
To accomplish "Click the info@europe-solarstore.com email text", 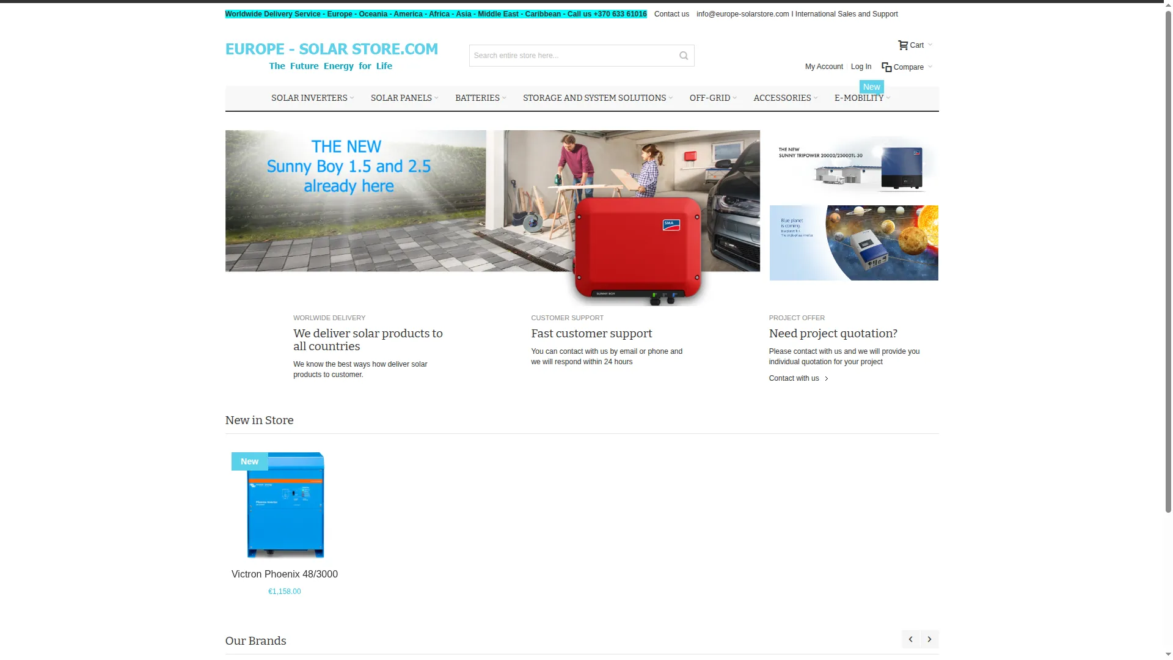I will pos(742,14).
